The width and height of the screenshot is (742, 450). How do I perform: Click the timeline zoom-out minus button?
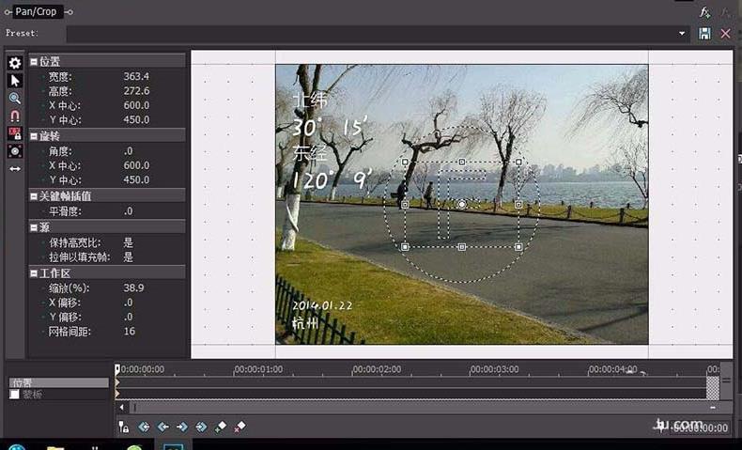pos(713,408)
